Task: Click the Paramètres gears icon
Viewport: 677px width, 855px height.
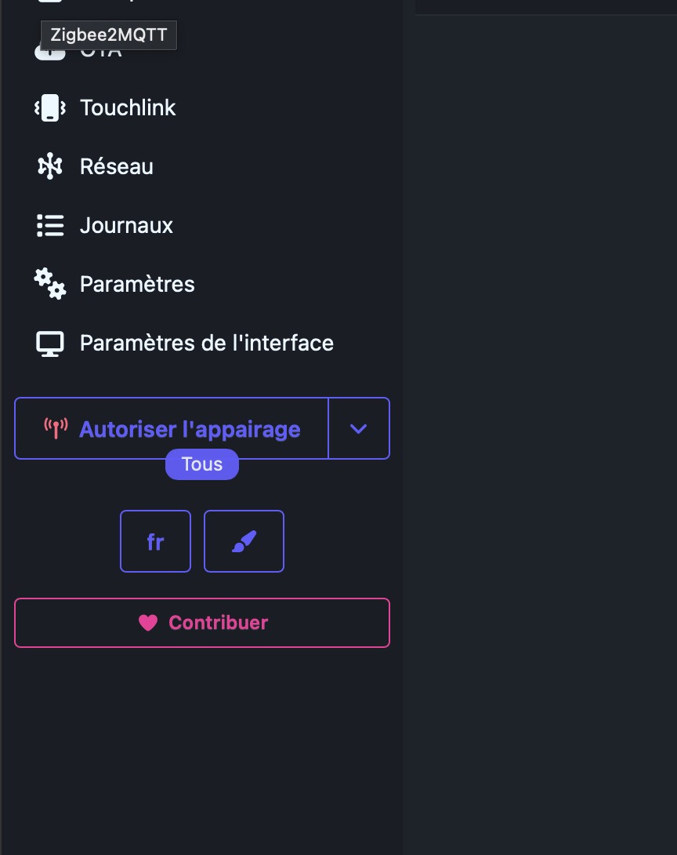Action: click(x=50, y=283)
